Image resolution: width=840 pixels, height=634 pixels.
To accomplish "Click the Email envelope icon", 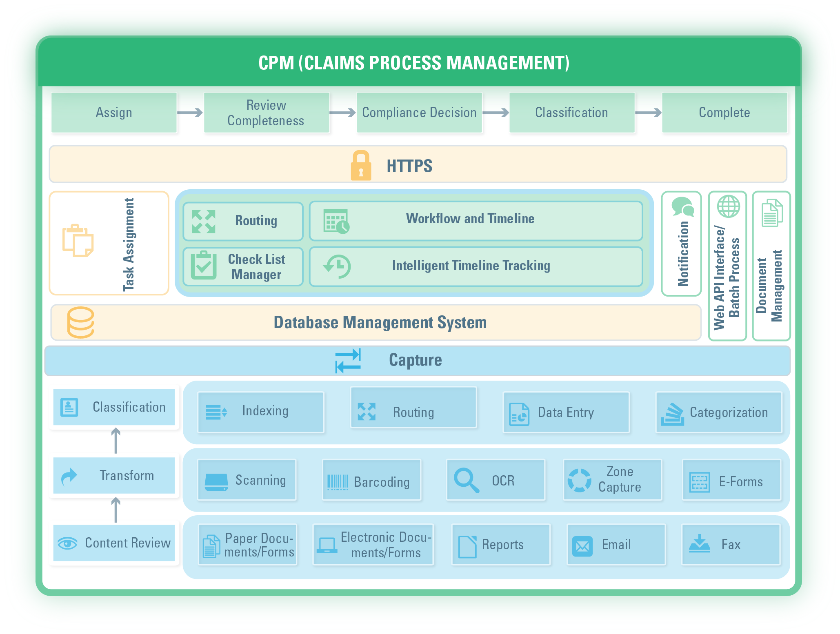I will (582, 546).
